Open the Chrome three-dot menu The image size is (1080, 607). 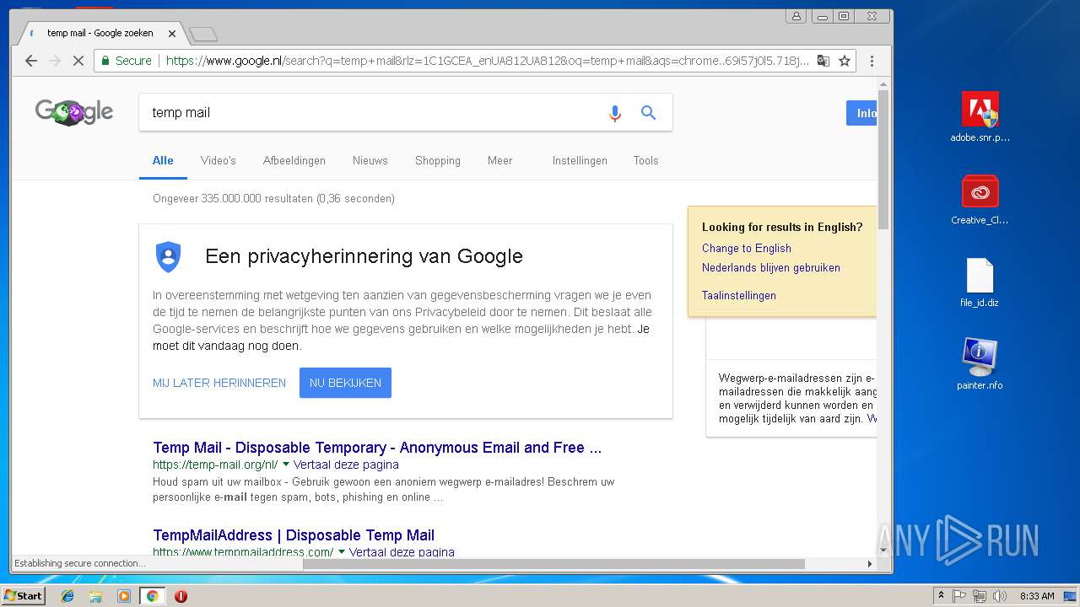coord(872,61)
